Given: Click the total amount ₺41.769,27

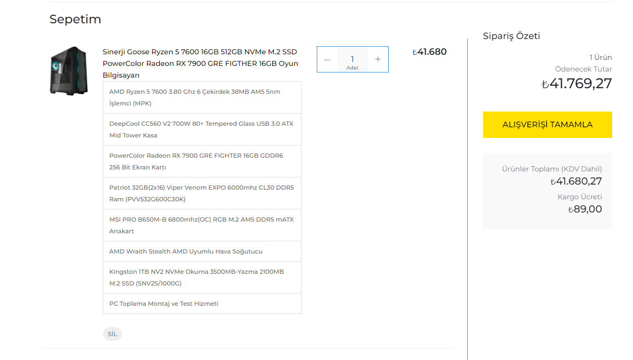Looking at the screenshot, I should [577, 84].
